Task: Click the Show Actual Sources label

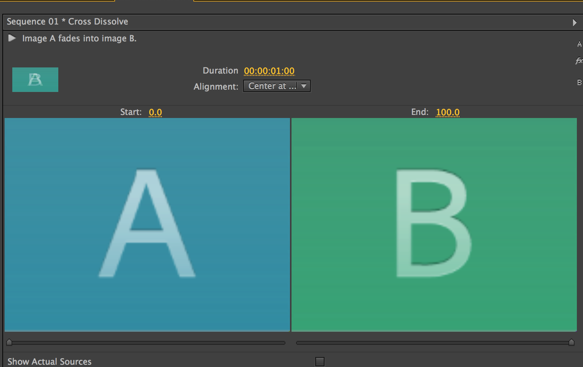Action: pyautogui.click(x=49, y=362)
